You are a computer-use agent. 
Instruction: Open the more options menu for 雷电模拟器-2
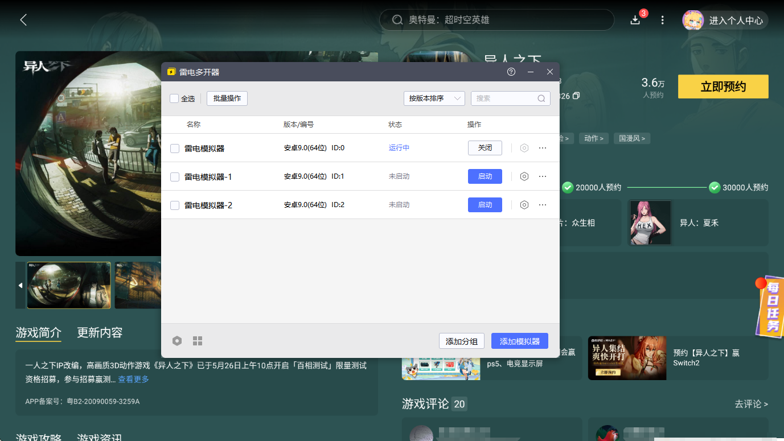point(542,205)
